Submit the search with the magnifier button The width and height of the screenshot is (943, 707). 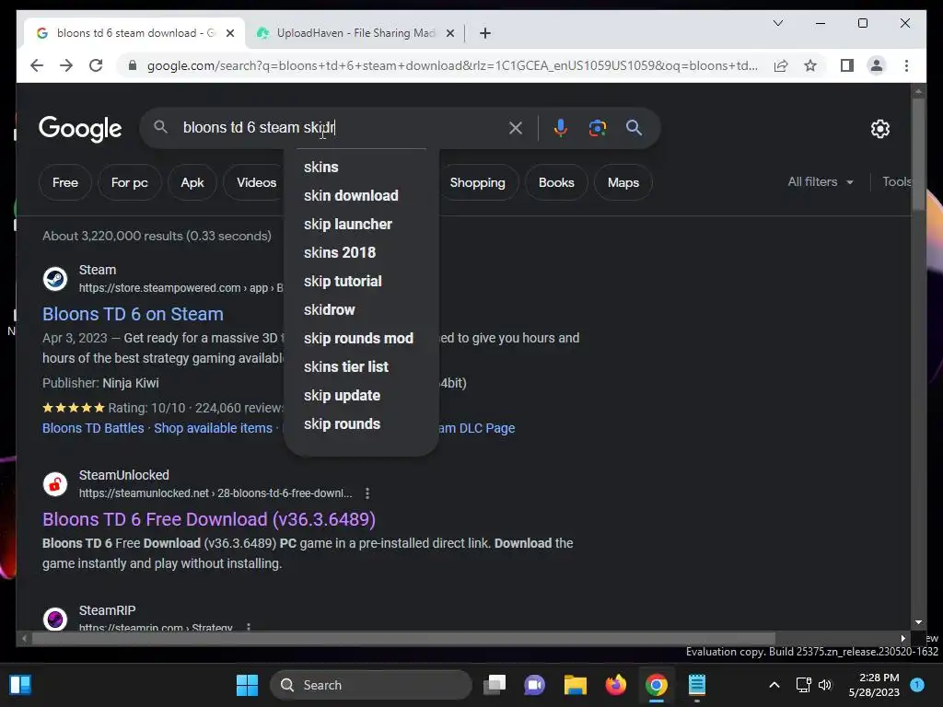tap(634, 128)
